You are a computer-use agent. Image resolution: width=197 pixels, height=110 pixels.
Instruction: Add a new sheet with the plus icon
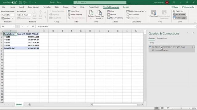[x=30, y=105]
